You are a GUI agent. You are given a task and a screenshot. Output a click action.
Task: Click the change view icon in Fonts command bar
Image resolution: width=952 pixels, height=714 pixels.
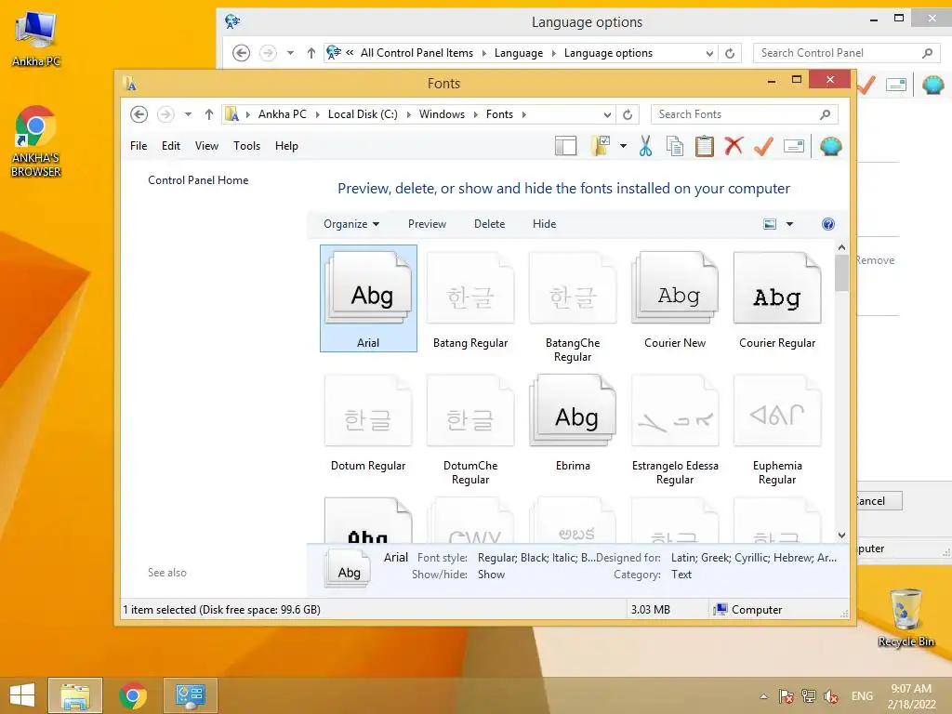[x=769, y=224]
